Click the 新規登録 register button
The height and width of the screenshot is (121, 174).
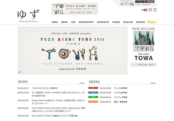[150, 2]
